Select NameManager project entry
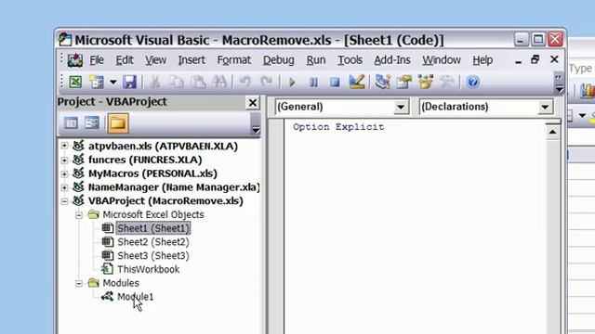595x334 pixels. click(174, 187)
